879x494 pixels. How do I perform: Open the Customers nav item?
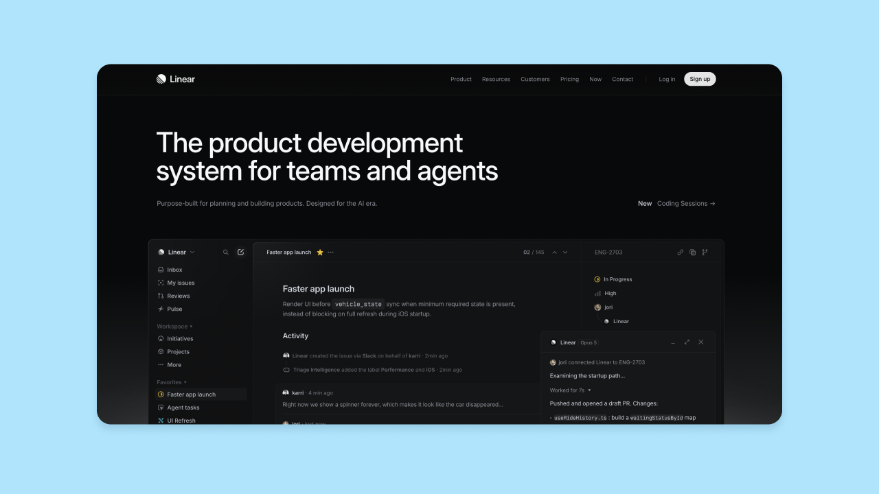click(535, 80)
